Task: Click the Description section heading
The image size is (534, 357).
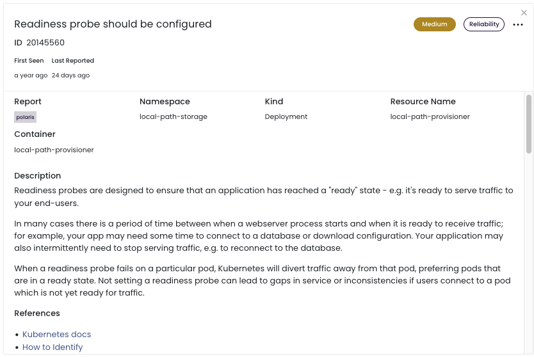Action: pos(38,176)
